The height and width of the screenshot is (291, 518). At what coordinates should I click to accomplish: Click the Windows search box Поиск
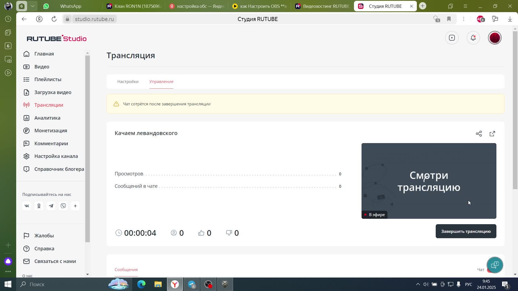tap(62, 285)
